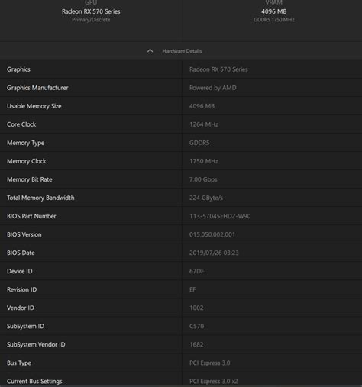Select the Memory Clock label
The width and height of the screenshot is (362, 387).
27,161
